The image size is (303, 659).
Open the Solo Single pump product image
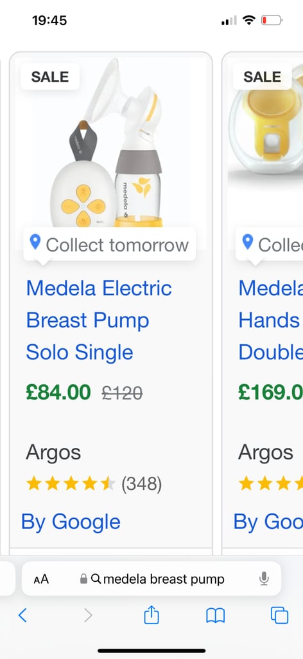pos(110,143)
